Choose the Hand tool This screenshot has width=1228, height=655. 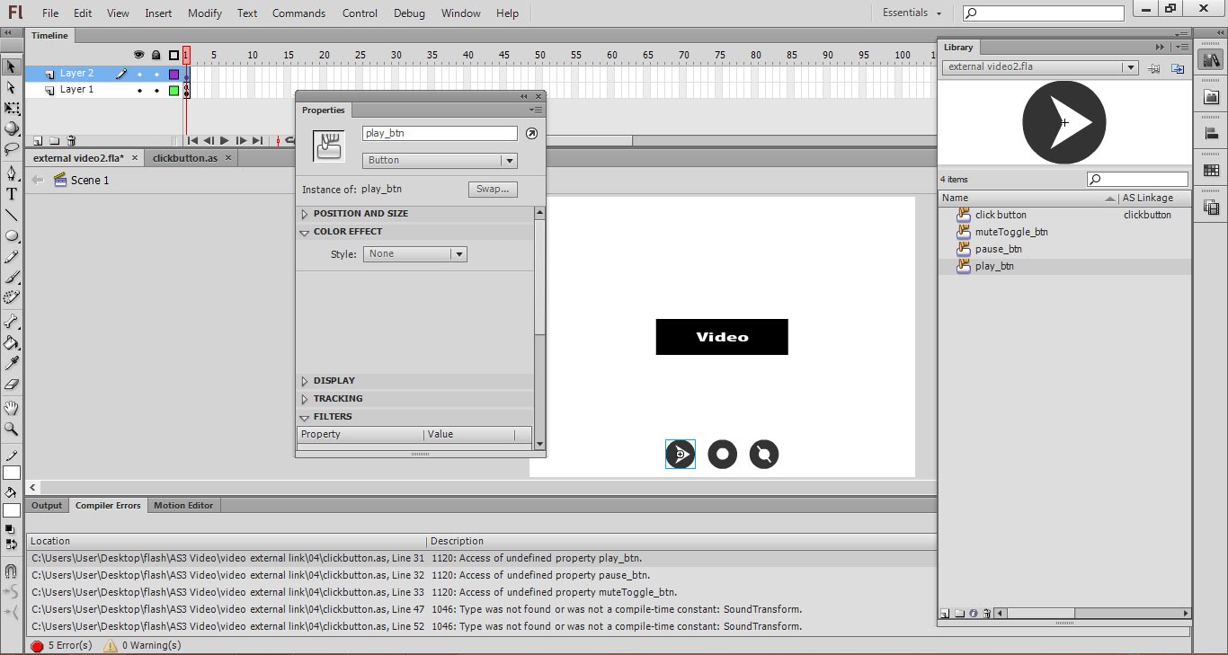[x=12, y=409]
